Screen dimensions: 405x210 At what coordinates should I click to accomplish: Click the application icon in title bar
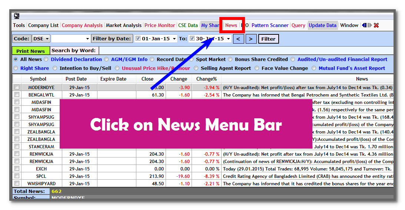click(17, 16)
